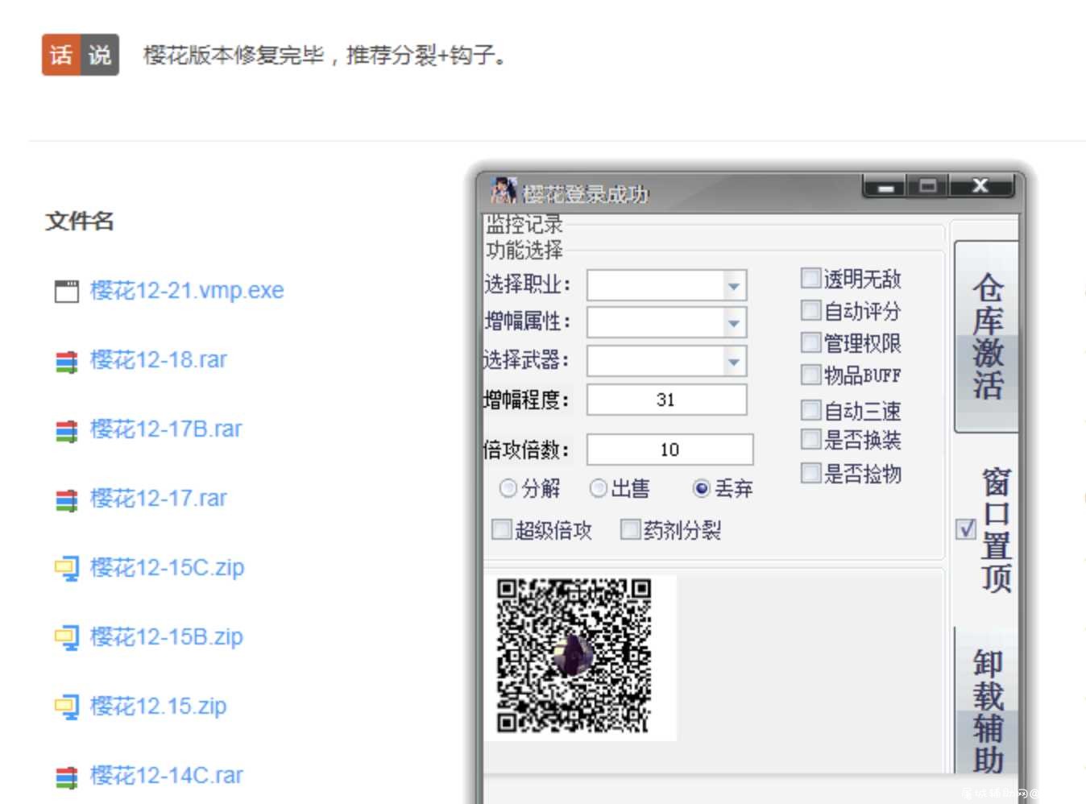Click the QR code image
The height and width of the screenshot is (804, 1086).
[x=573, y=655]
